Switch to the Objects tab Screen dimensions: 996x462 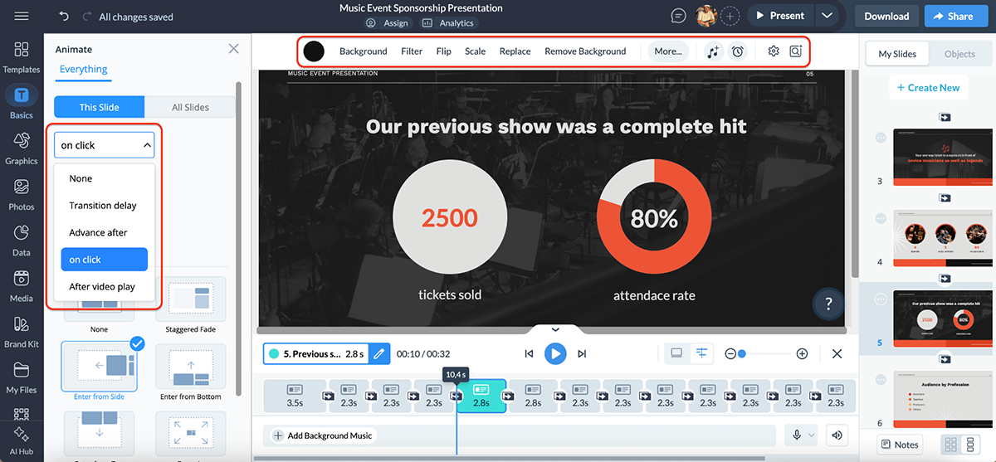point(959,54)
